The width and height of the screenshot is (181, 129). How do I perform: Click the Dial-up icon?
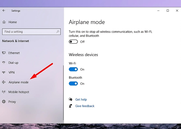coord(4,63)
